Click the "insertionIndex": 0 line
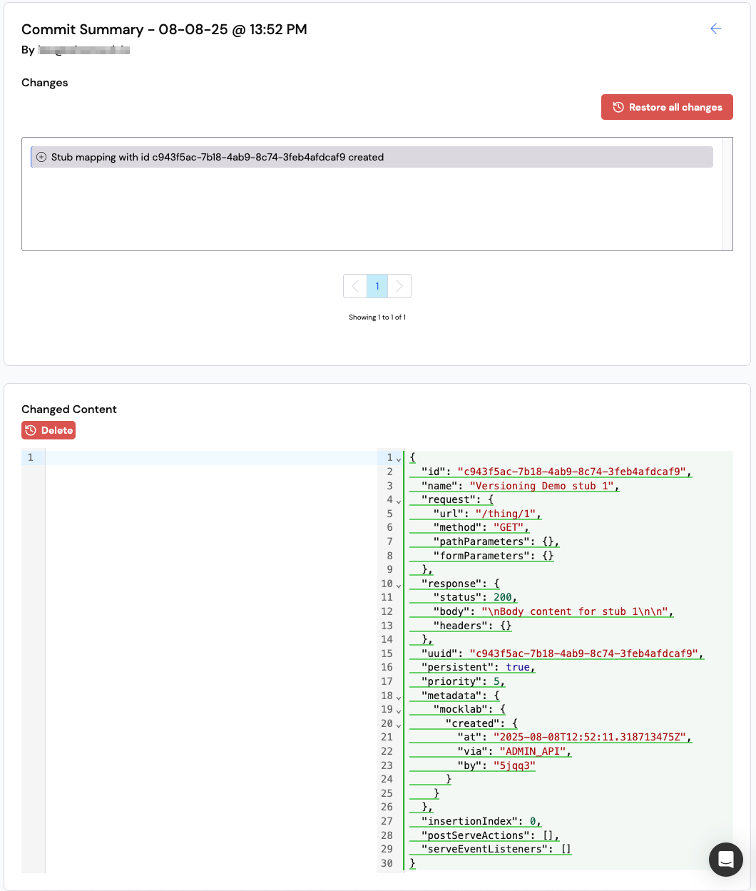The width and height of the screenshot is (756, 891). pyautogui.click(x=481, y=821)
